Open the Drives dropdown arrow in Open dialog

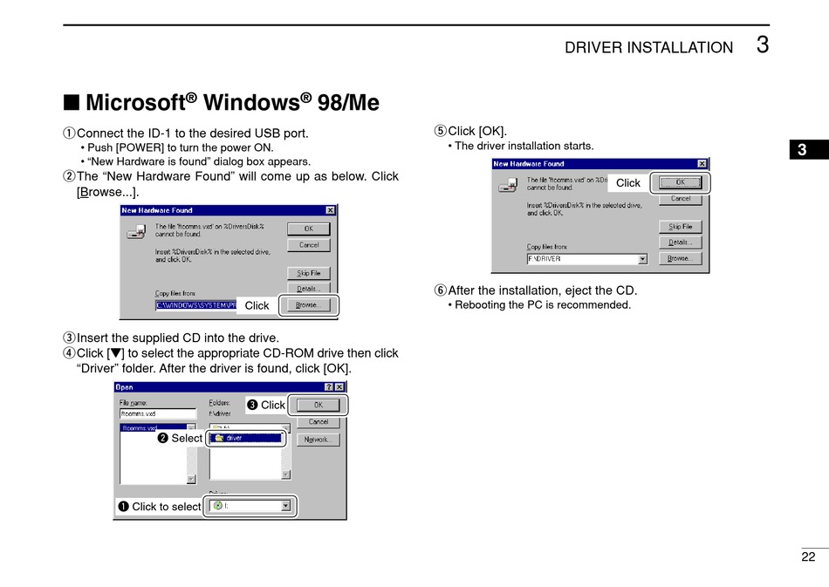click(x=285, y=506)
